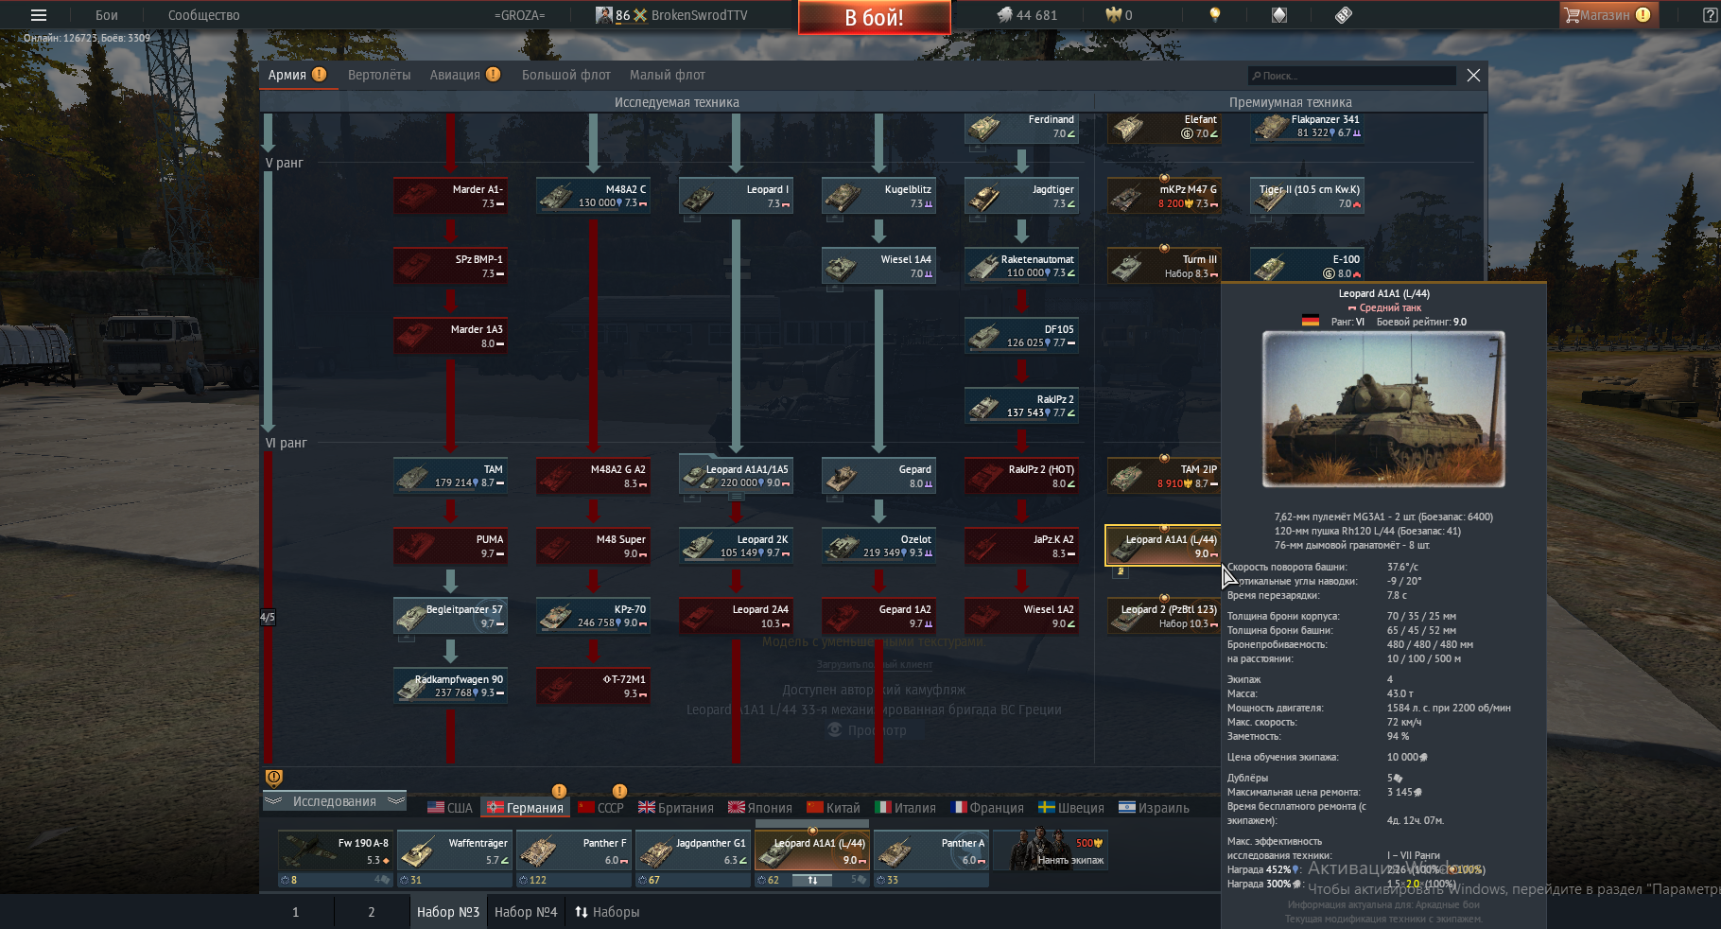Click the В бой! battle button
The width and height of the screenshot is (1721, 929).
point(874,17)
